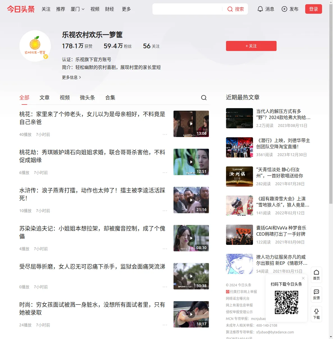This screenshot has width=333, height=339.
Task: Close the QR code download popup
Action: point(303,278)
